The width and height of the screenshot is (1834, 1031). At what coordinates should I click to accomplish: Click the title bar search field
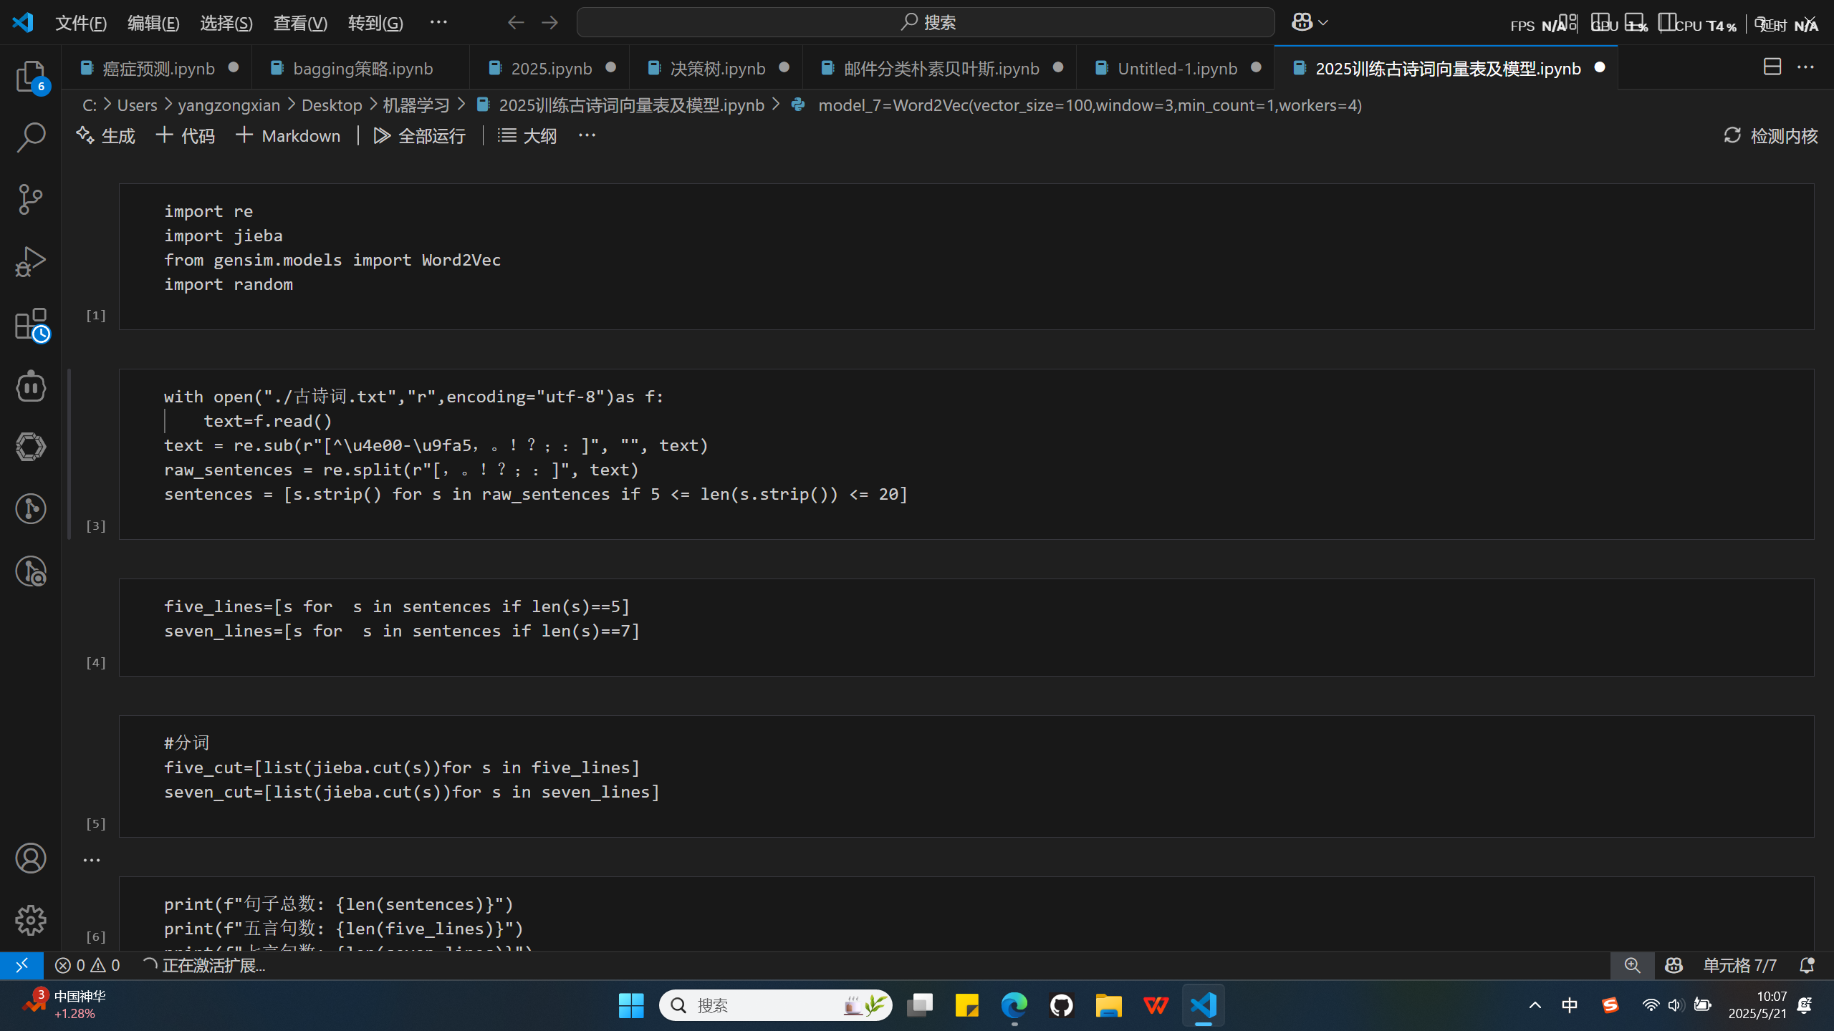(925, 22)
